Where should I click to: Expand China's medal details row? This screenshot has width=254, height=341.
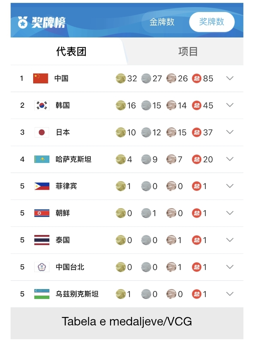pyautogui.click(x=230, y=78)
